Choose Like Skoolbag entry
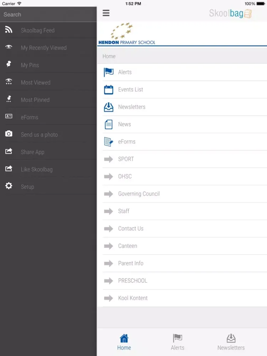The image size is (267, 356). pos(48,169)
